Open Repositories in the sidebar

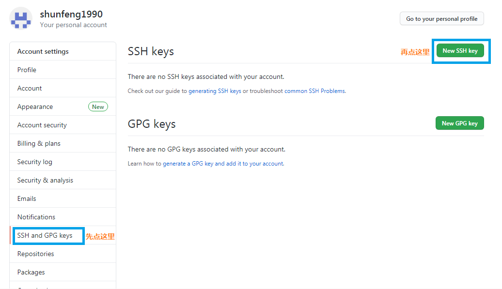[35, 254]
